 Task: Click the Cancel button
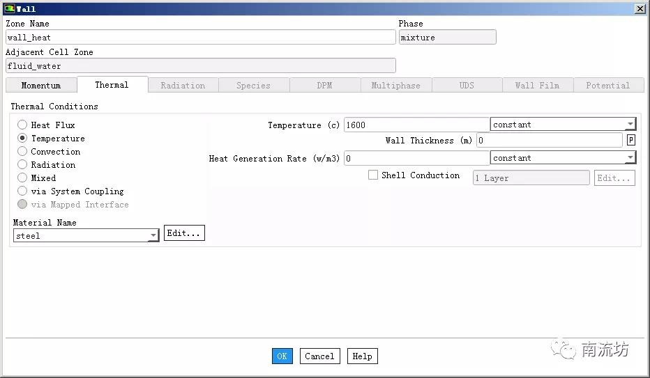click(x=319, y=356)
